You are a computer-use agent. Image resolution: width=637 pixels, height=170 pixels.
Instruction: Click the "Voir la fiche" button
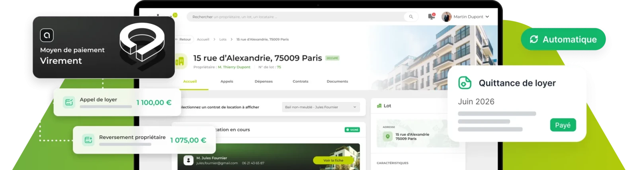333,160
